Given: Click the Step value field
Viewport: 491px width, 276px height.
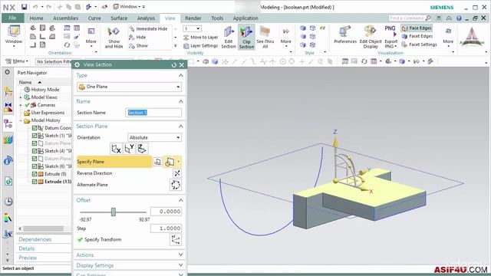Looking at the screenshot, I should [166, 228].
